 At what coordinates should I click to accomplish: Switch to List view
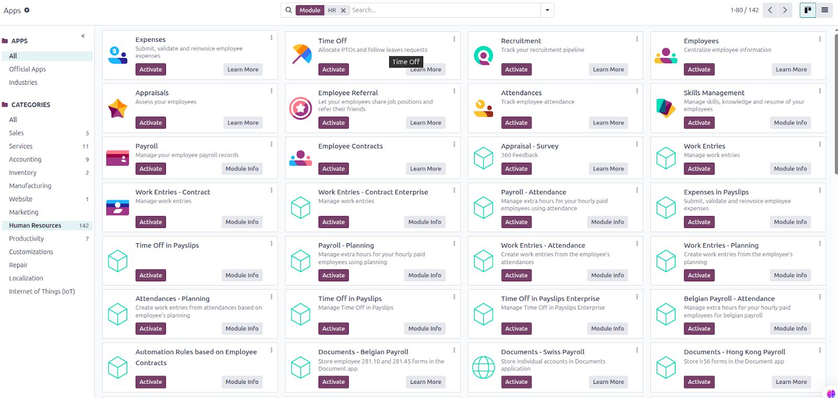(x=824, y=10)
